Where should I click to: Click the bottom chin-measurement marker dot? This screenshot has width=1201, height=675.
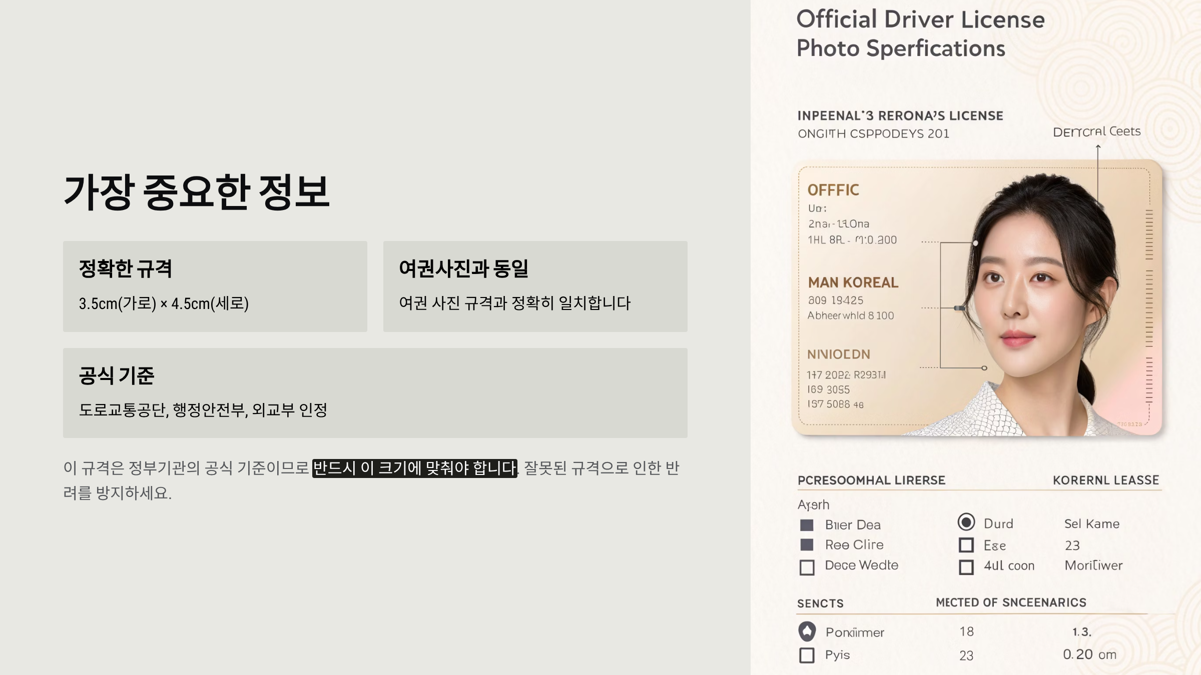[x=984, y=368]
